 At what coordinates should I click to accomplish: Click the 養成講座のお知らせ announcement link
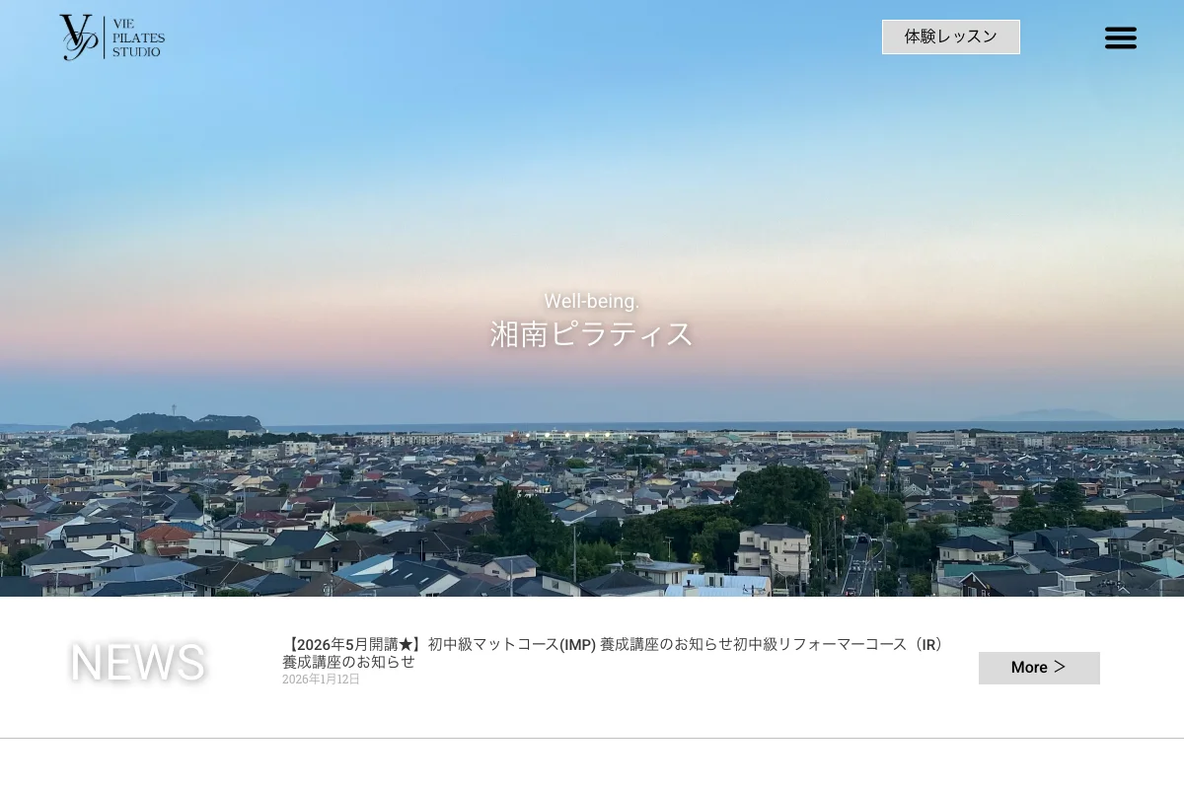coord(347,662)
